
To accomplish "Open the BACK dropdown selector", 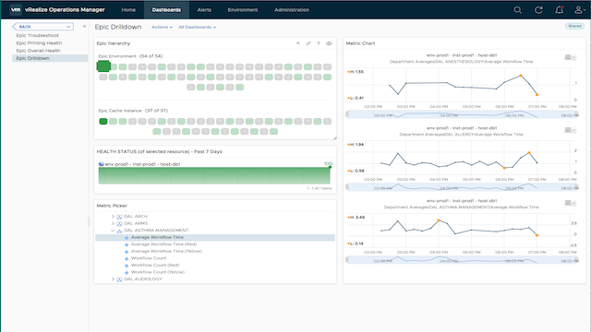I will coord(43,27).
